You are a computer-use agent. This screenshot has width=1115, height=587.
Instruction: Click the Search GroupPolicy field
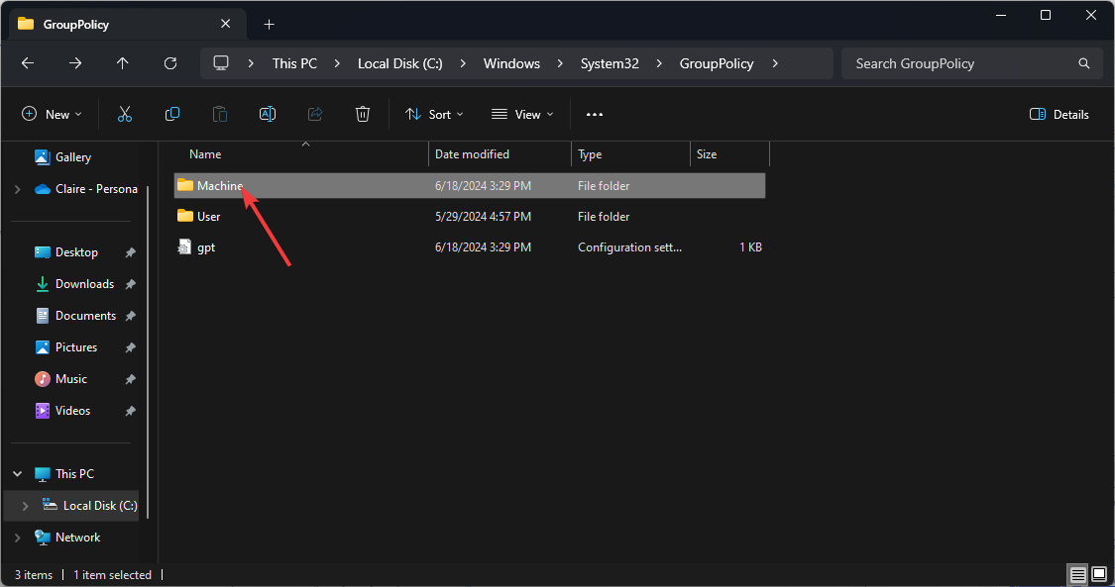click(961, 63)
